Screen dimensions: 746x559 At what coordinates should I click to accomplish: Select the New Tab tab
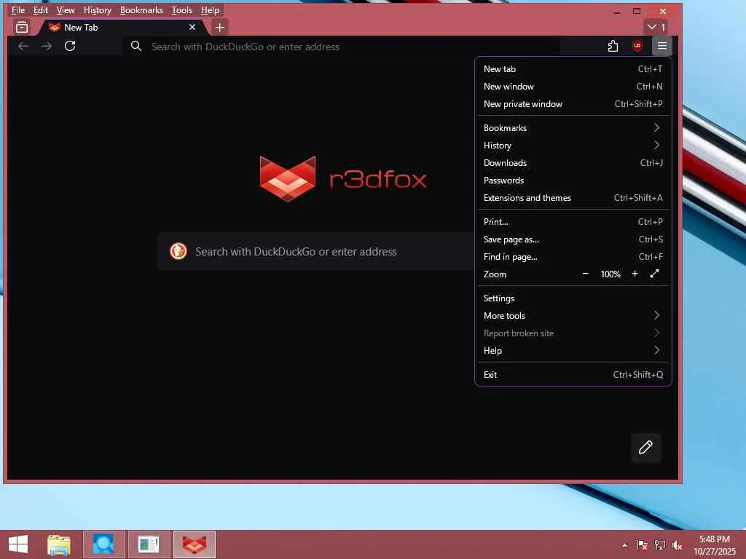click(122, 27)
